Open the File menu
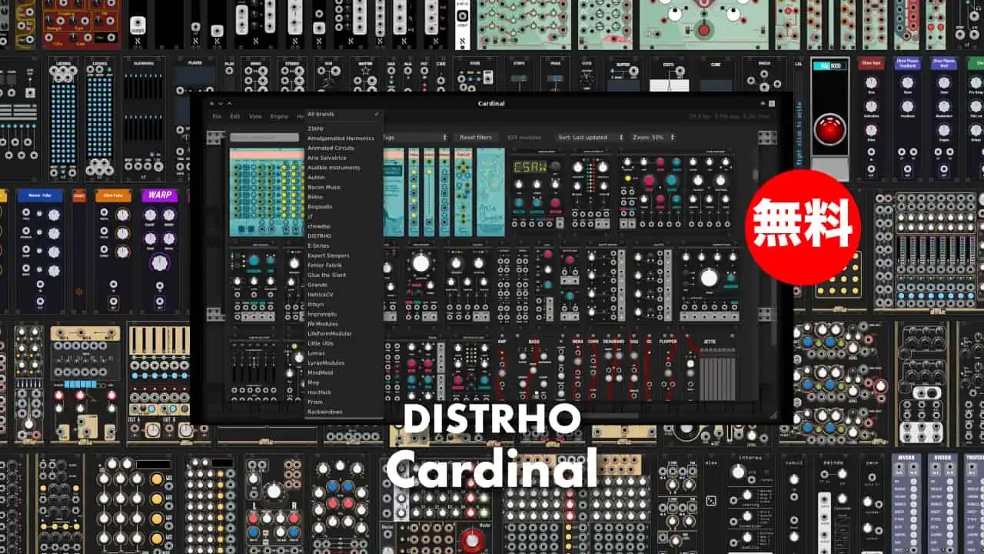The height and width of the screenshot is (554, 984). (x=218, y=116)
